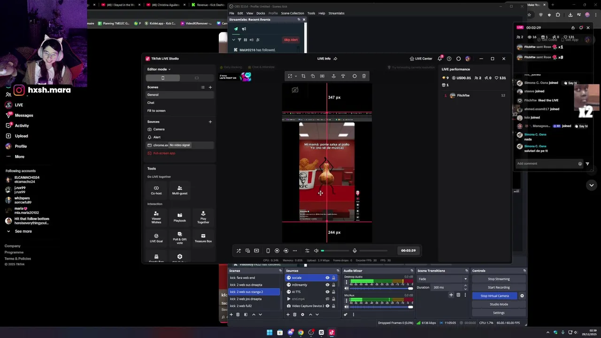The image size is (601, 338).
Task: Open the Multi-guest tool
Action: 179,190
